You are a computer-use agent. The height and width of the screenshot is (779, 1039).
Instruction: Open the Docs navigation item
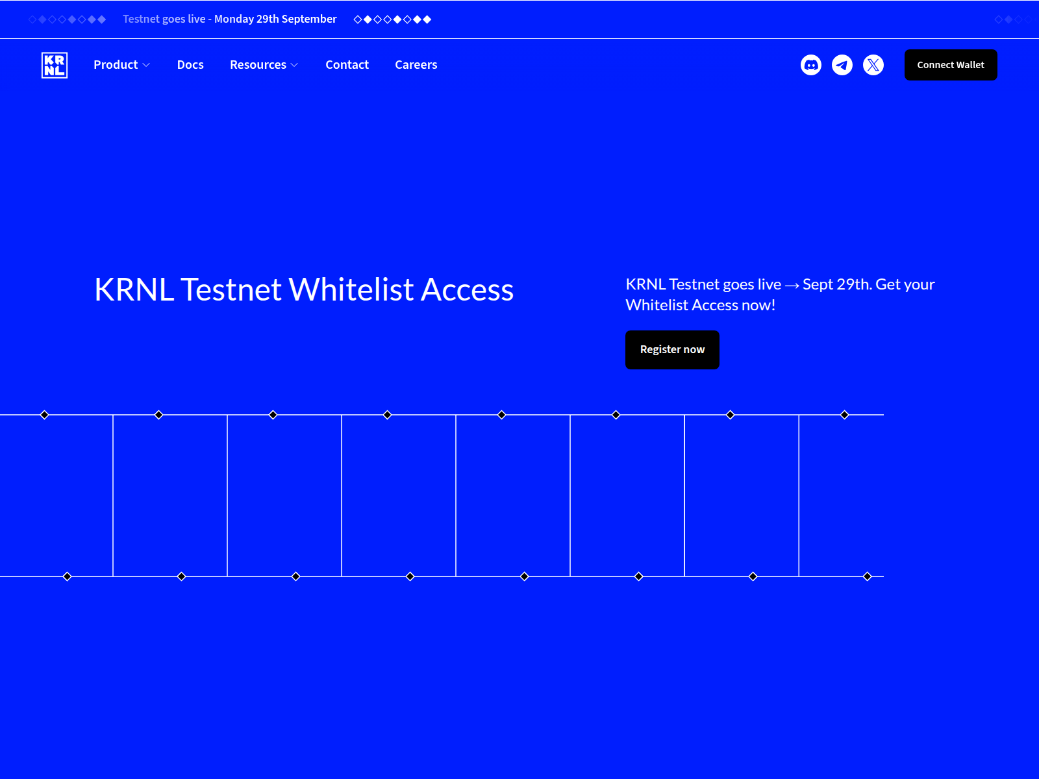coord(190,65)
